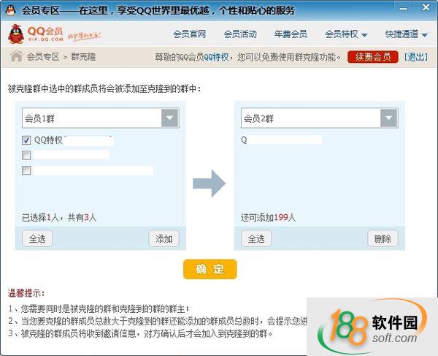Uncheck the QQ特权 member checkbox
438x356 pixels.
26,140
